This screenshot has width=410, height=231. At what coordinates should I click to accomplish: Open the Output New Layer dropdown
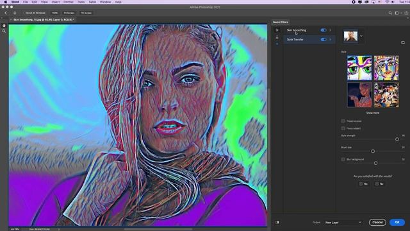click(x=343, y=223)
